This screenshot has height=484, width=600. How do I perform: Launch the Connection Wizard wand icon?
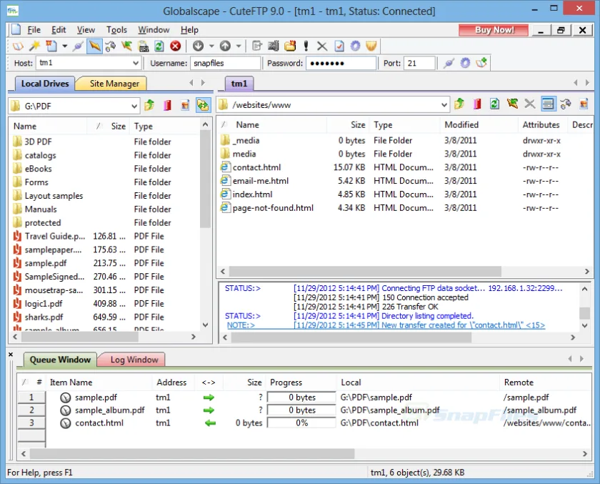[x=34, y=46]
